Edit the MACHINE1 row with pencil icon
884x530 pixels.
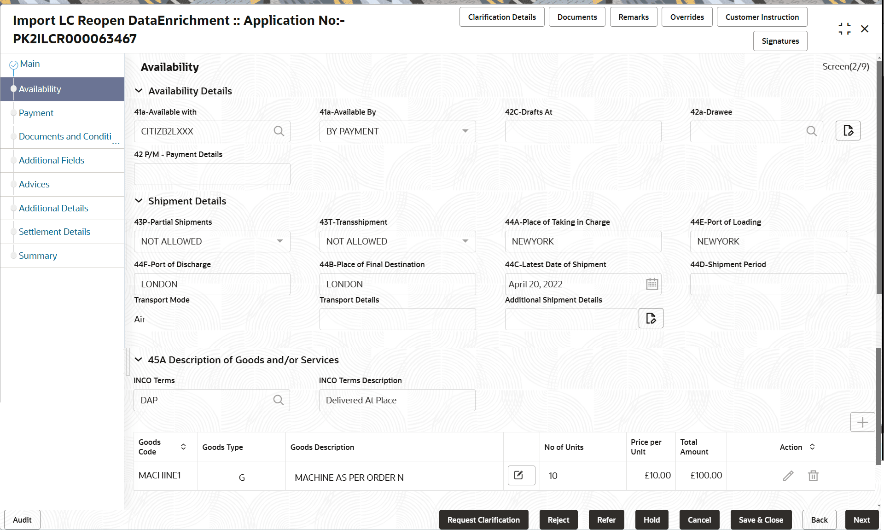788,476
